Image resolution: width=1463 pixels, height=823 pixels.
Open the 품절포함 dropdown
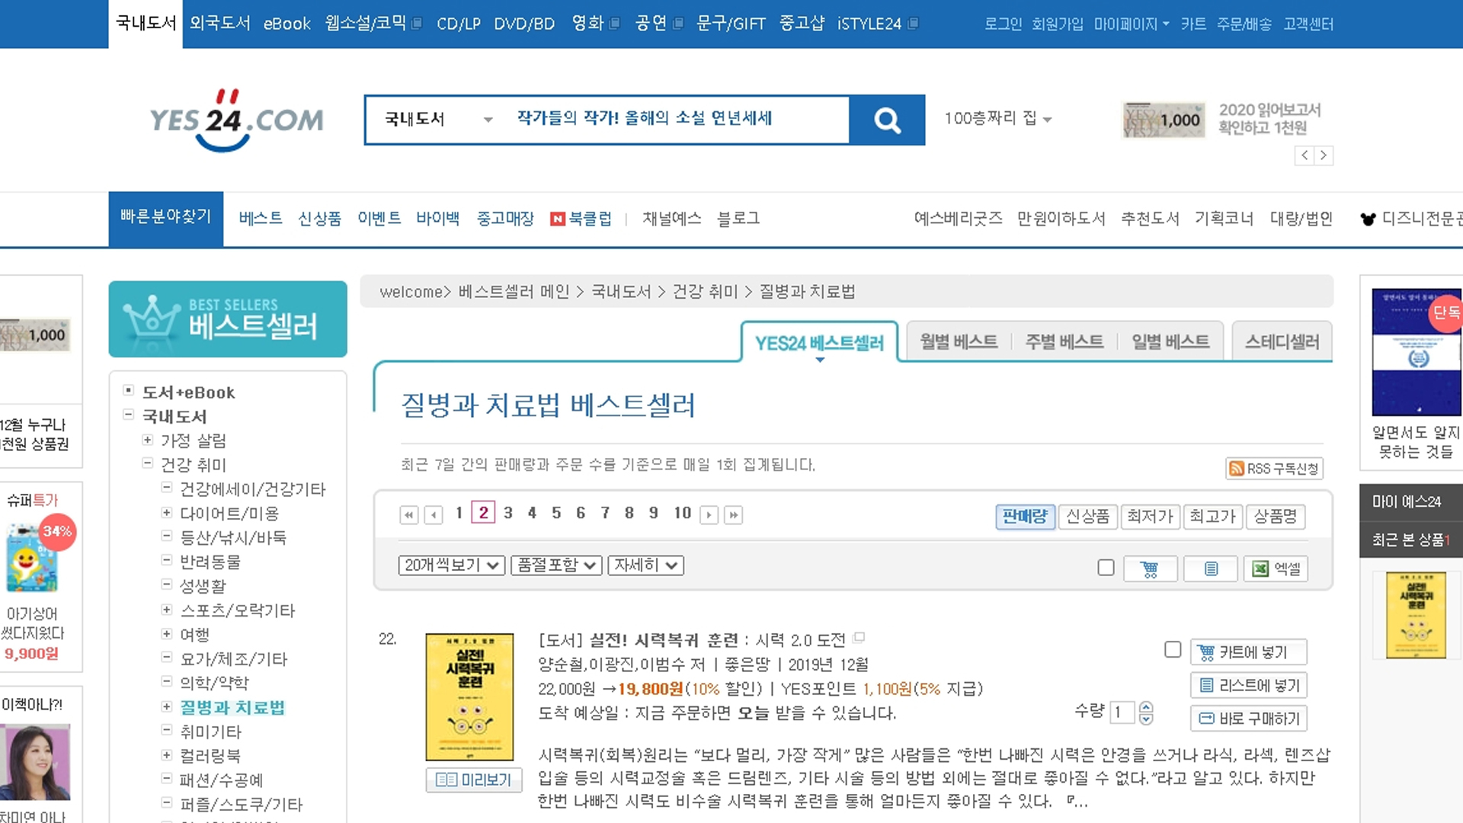pyautogui.click(x=556, y=565)
